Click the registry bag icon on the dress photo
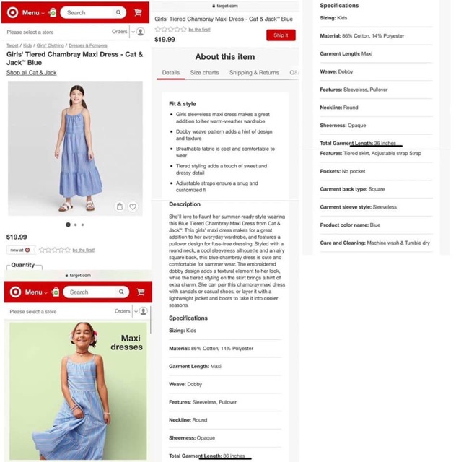Screen dimensions: 456x462 (x=120, y=206)
